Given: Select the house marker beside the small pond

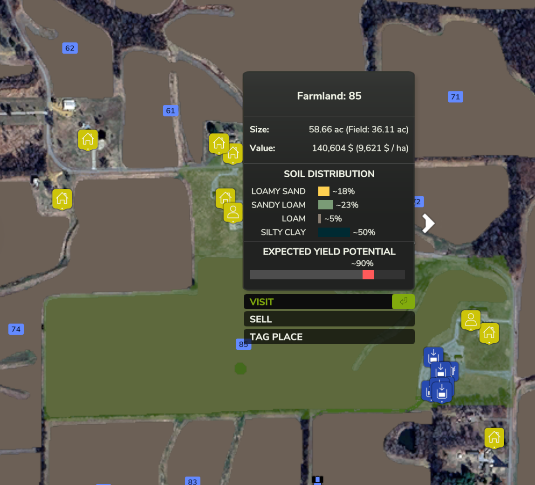Looking at the screenshot, I should (494, 437).
